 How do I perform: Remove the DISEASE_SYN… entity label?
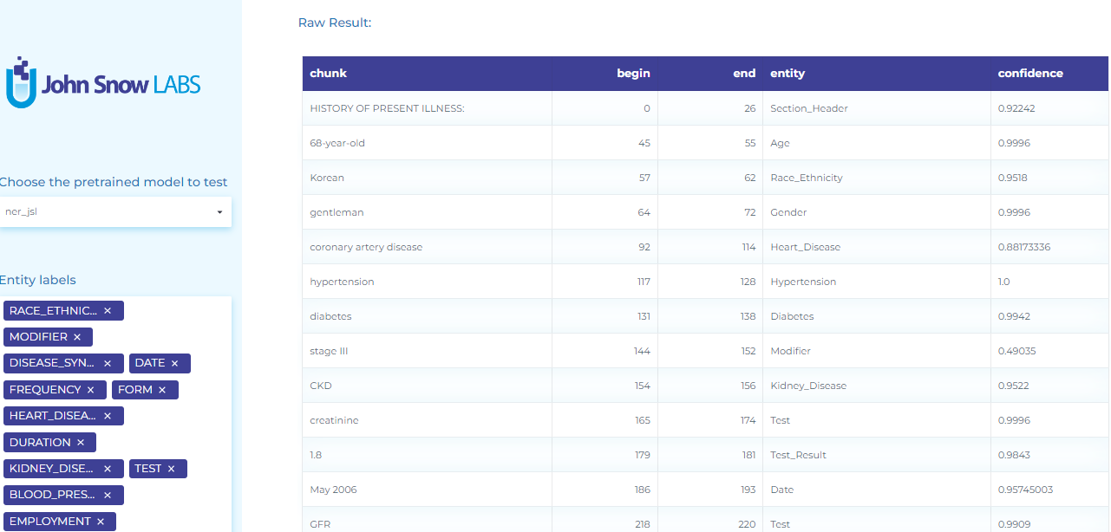[x=108, y=364]
